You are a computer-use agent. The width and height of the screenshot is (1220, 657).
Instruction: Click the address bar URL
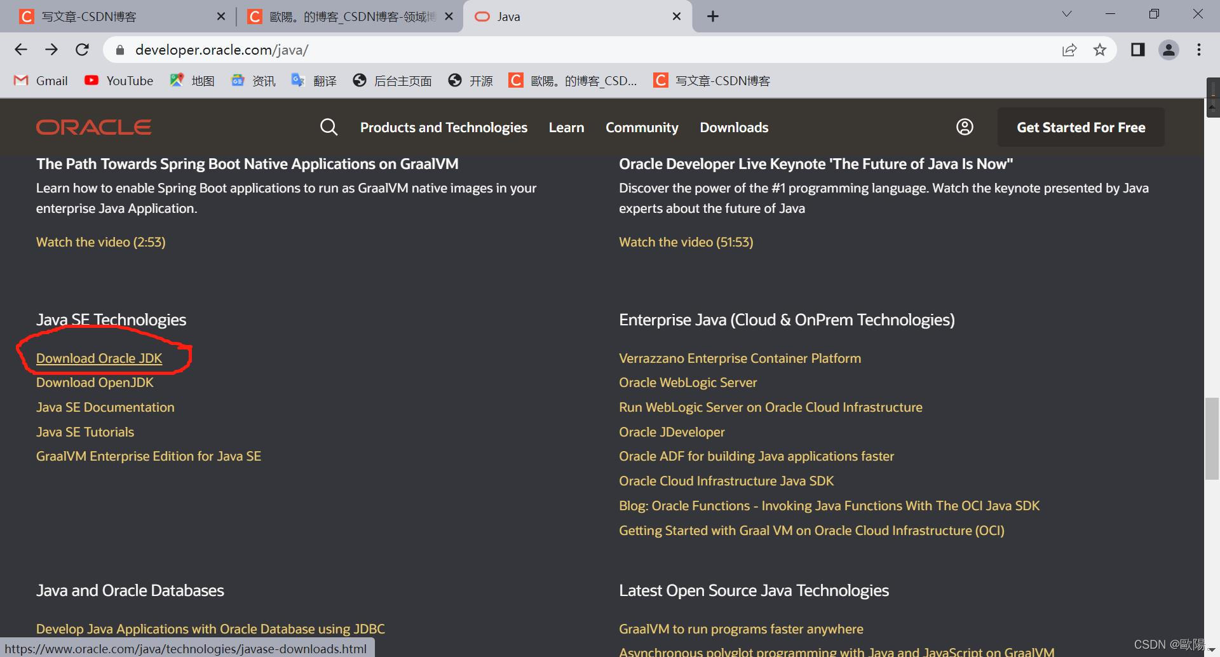[x=222, y=50]
